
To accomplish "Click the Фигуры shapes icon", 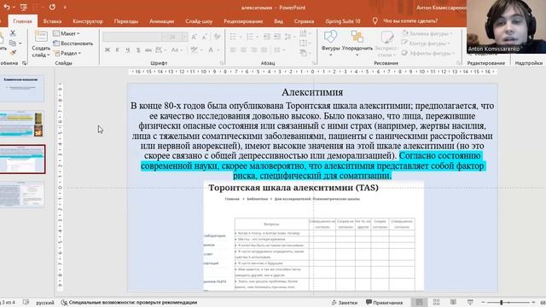I will 330,37.
